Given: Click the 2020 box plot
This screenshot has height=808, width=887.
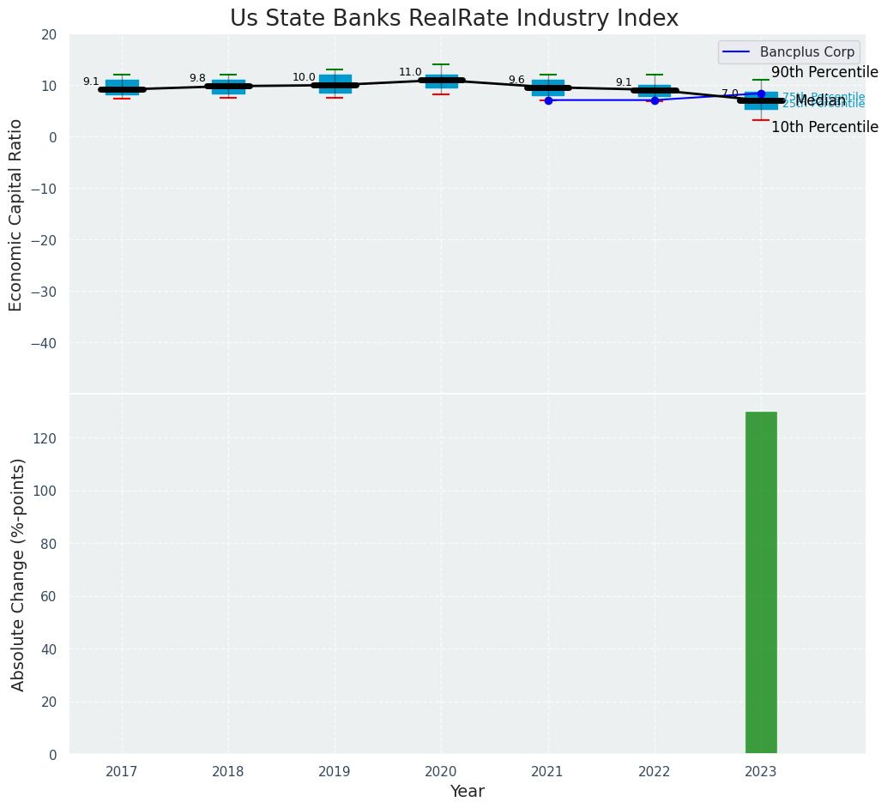Looking at the screenshot, I should [x=441, y=81].
